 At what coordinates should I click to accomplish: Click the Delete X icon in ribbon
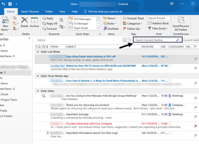point(25,20)
